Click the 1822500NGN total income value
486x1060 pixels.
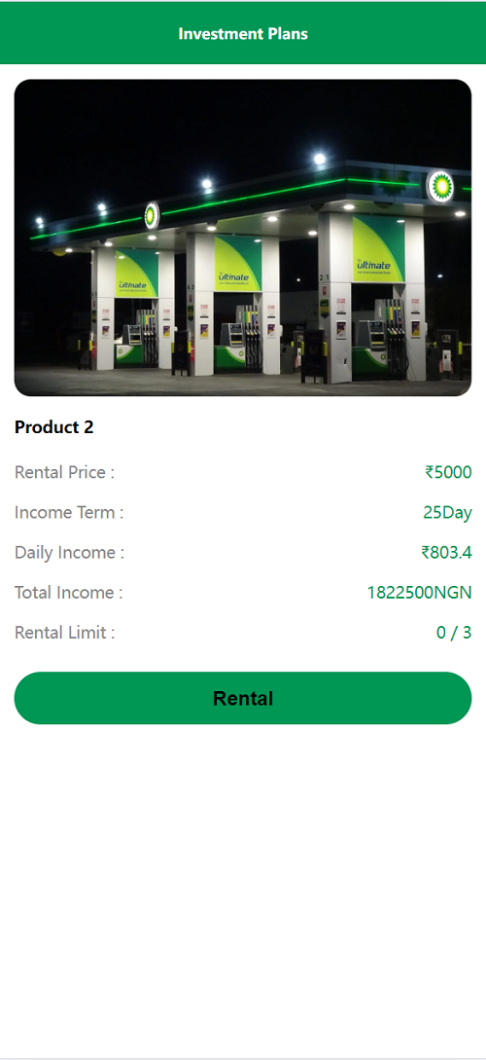tap(419, 593)
